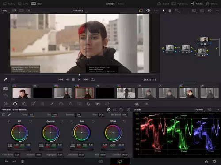Open the Color Warper palette

[42, 104]
